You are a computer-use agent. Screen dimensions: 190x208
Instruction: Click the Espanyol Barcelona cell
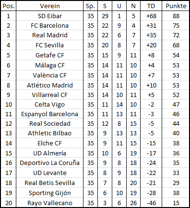[x=50, y=114]
